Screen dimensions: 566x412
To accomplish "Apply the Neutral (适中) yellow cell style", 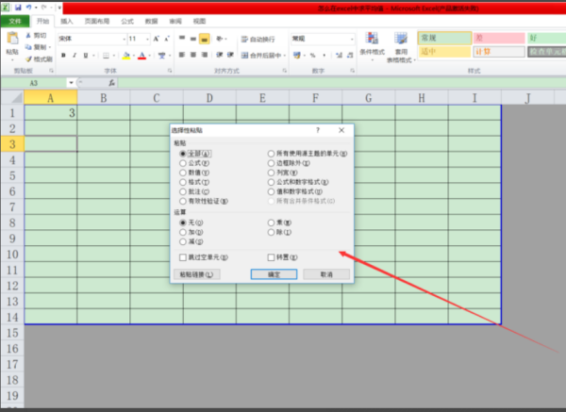I will pos(444,52).
